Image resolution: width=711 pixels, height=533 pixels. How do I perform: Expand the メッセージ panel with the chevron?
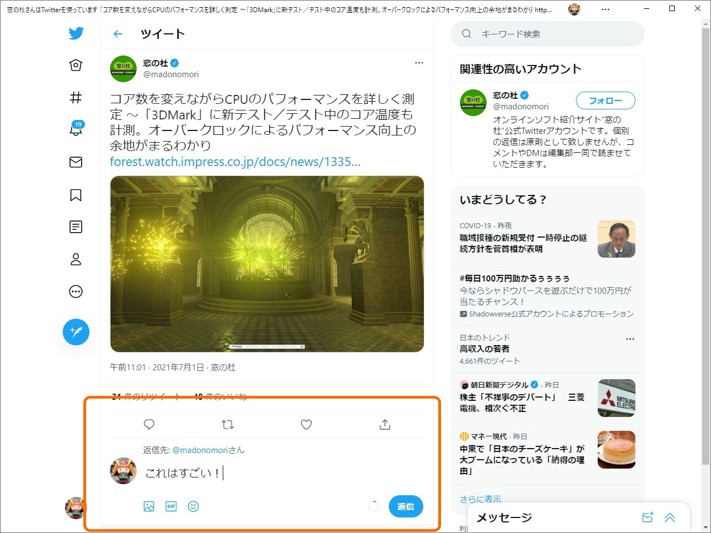(670, 517)
